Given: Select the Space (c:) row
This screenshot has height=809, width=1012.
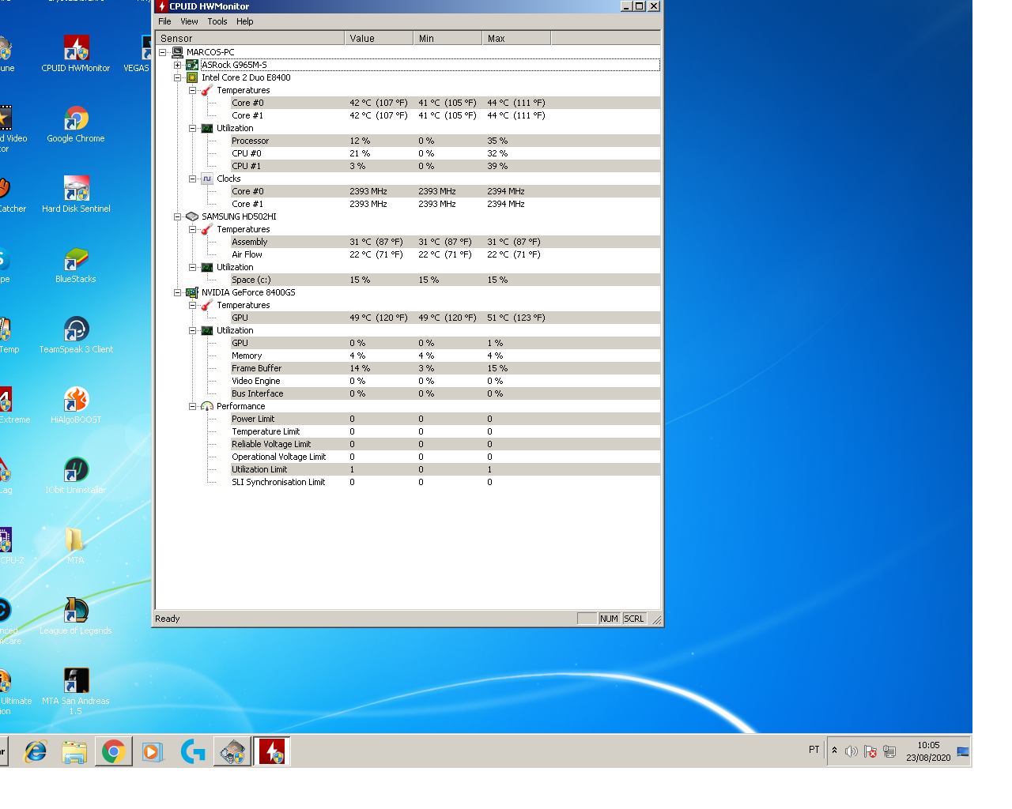Looking at the screenshot, I should (445, 280).
